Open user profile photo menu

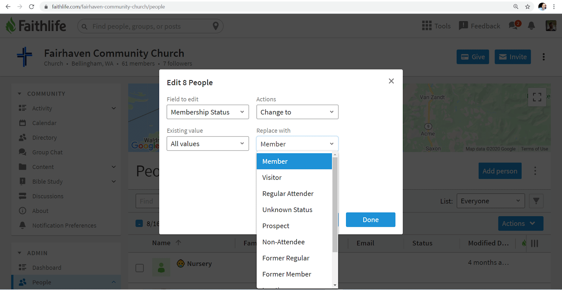[551, 26]
